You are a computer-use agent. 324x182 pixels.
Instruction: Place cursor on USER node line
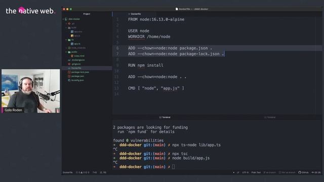(x=138, y=31)
